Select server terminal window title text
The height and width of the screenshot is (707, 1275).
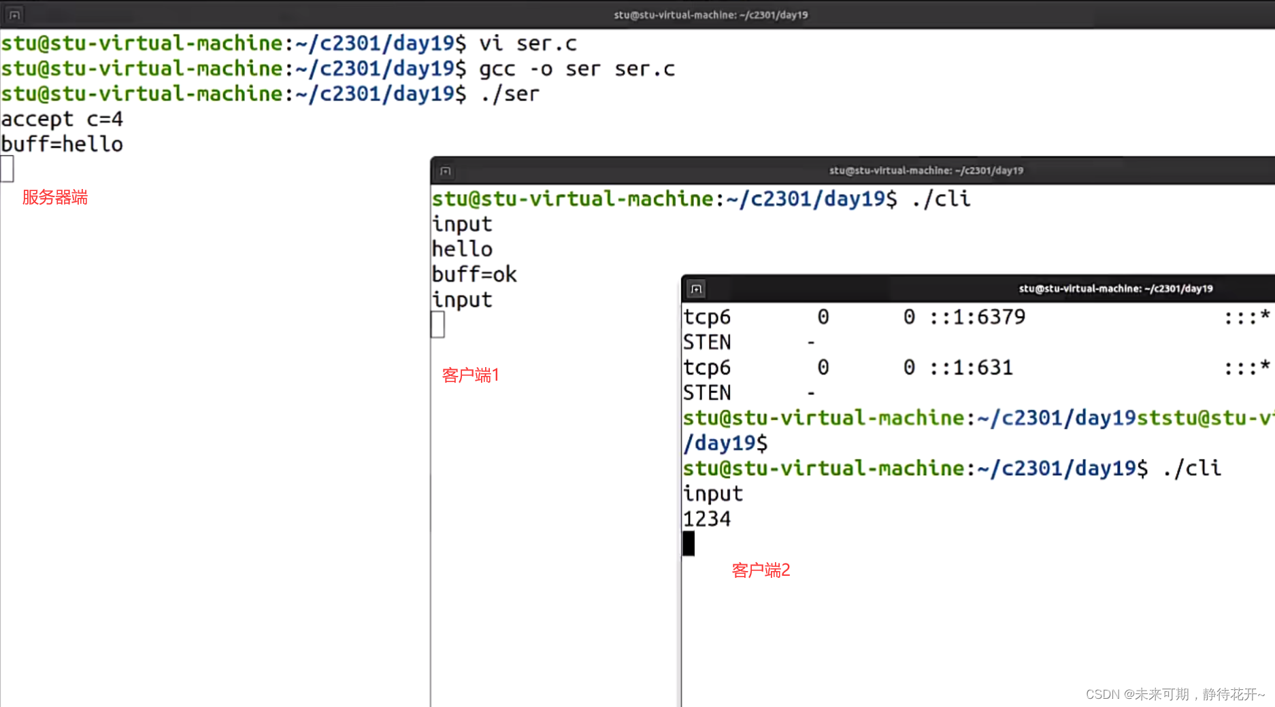point(711,14)
